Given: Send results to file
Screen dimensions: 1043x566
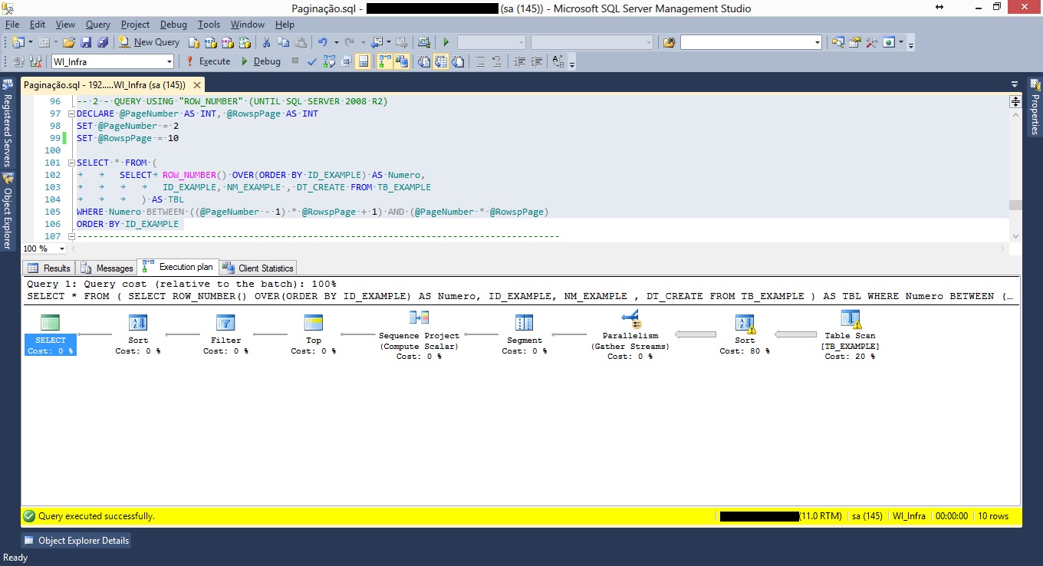Looking at the screenshot, I should coord(458,61).
